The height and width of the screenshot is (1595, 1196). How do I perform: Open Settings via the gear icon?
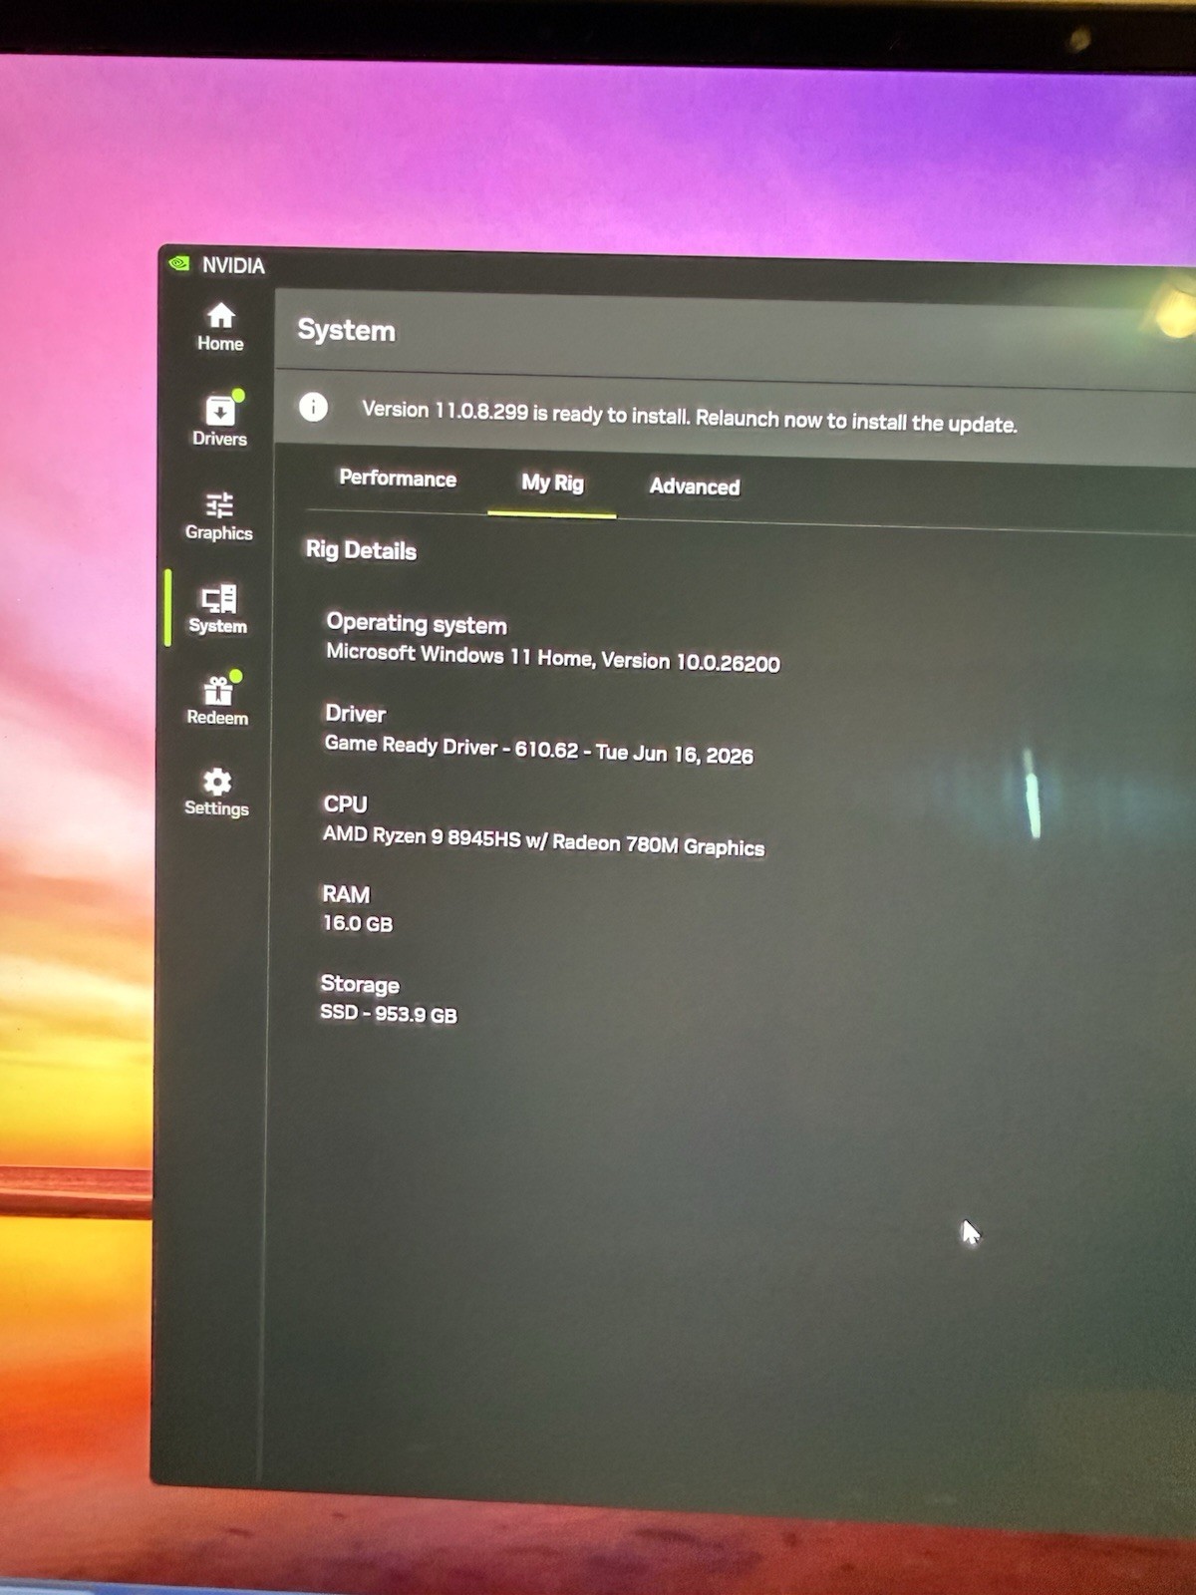tap(216, 793)
